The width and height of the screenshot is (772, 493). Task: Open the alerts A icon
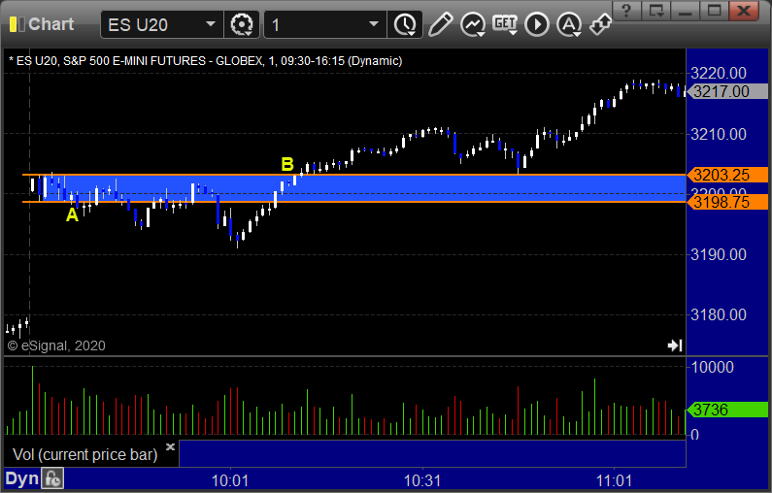[569, 24]
